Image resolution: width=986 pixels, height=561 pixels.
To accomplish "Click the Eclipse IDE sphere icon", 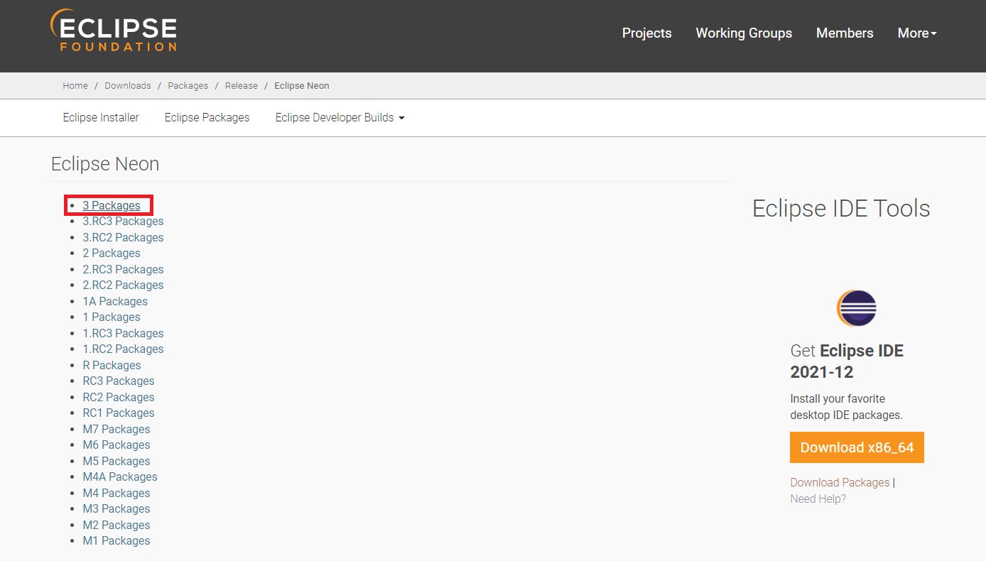I will pos(857,308).
